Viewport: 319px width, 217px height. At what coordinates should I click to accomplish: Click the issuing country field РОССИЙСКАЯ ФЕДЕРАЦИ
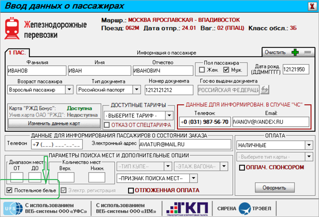[229, 90]
